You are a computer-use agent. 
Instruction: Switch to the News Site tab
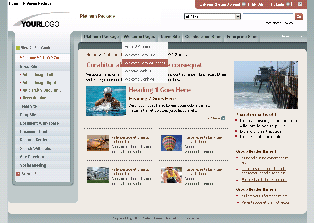170,37
